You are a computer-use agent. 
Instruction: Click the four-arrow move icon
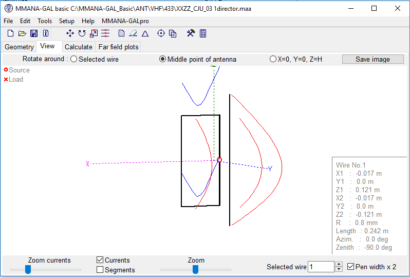click(70, 33)
